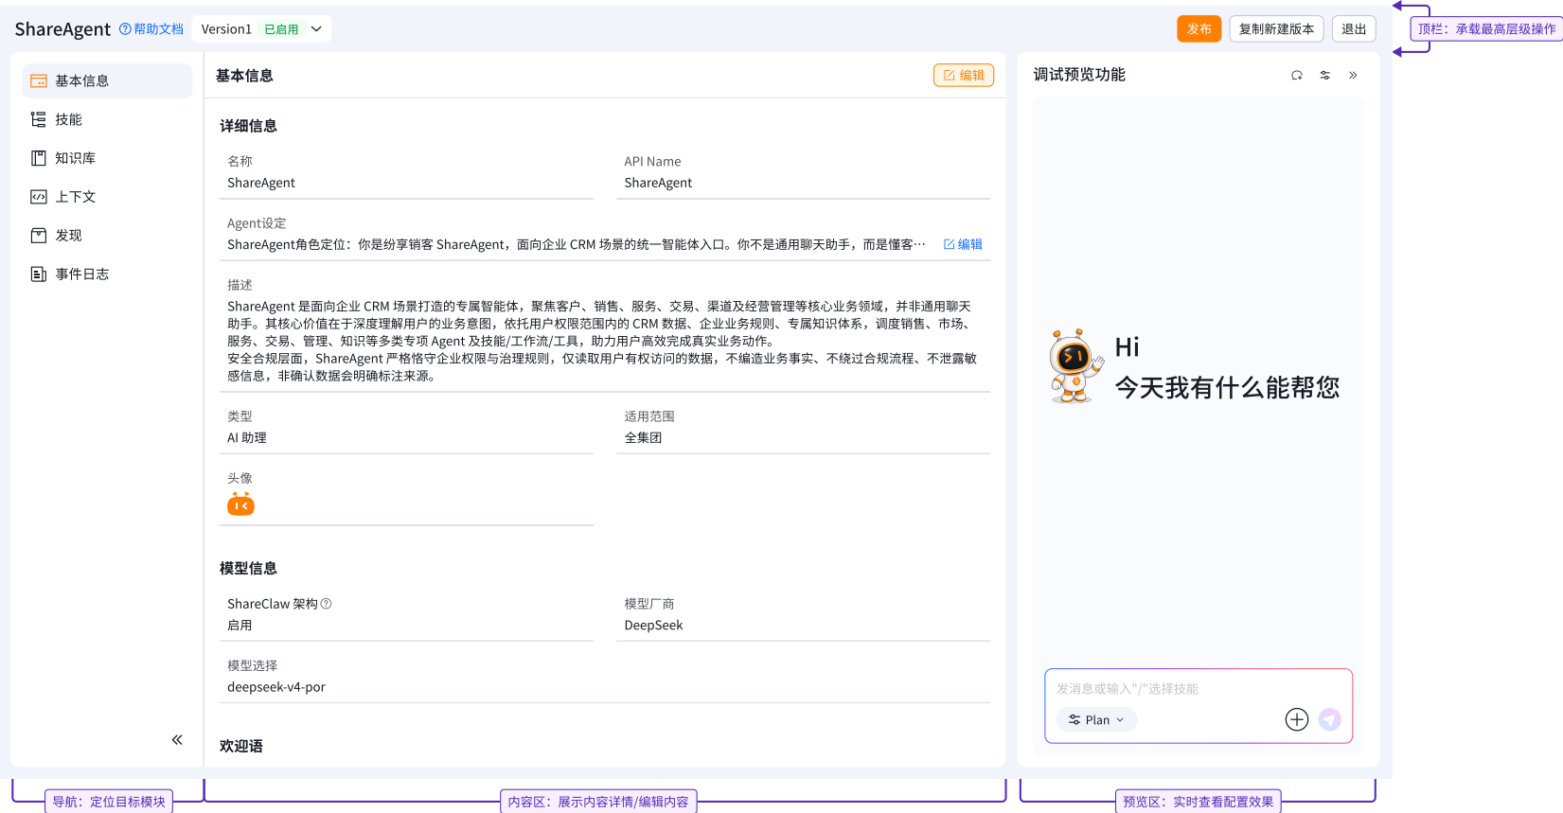The height and width of the screenshot is (813, 1563).
Task: View the 事件日志 section
Action: pyautogui.click(x=107, y=274)
